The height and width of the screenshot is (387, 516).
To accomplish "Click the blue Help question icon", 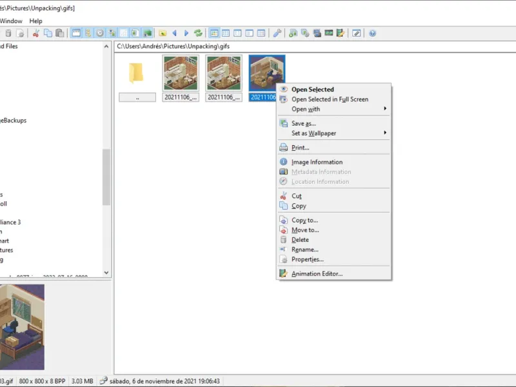I will coord(372,34).
